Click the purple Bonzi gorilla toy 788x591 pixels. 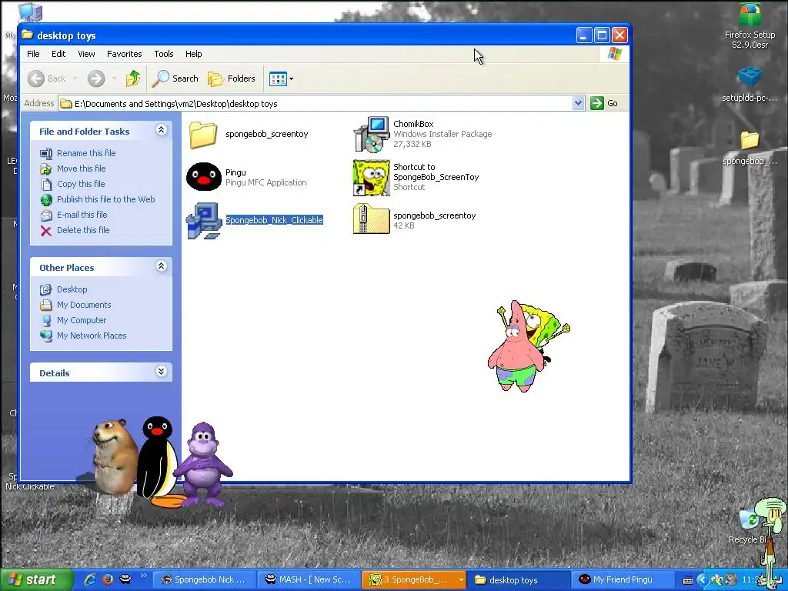[203, 465]
